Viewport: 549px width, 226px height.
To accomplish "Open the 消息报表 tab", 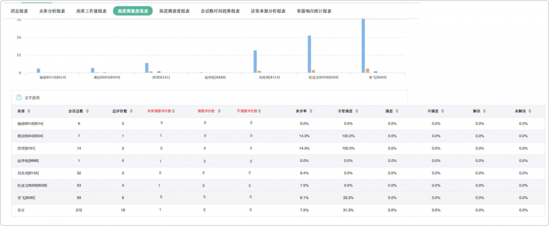I will coord(20,11).
